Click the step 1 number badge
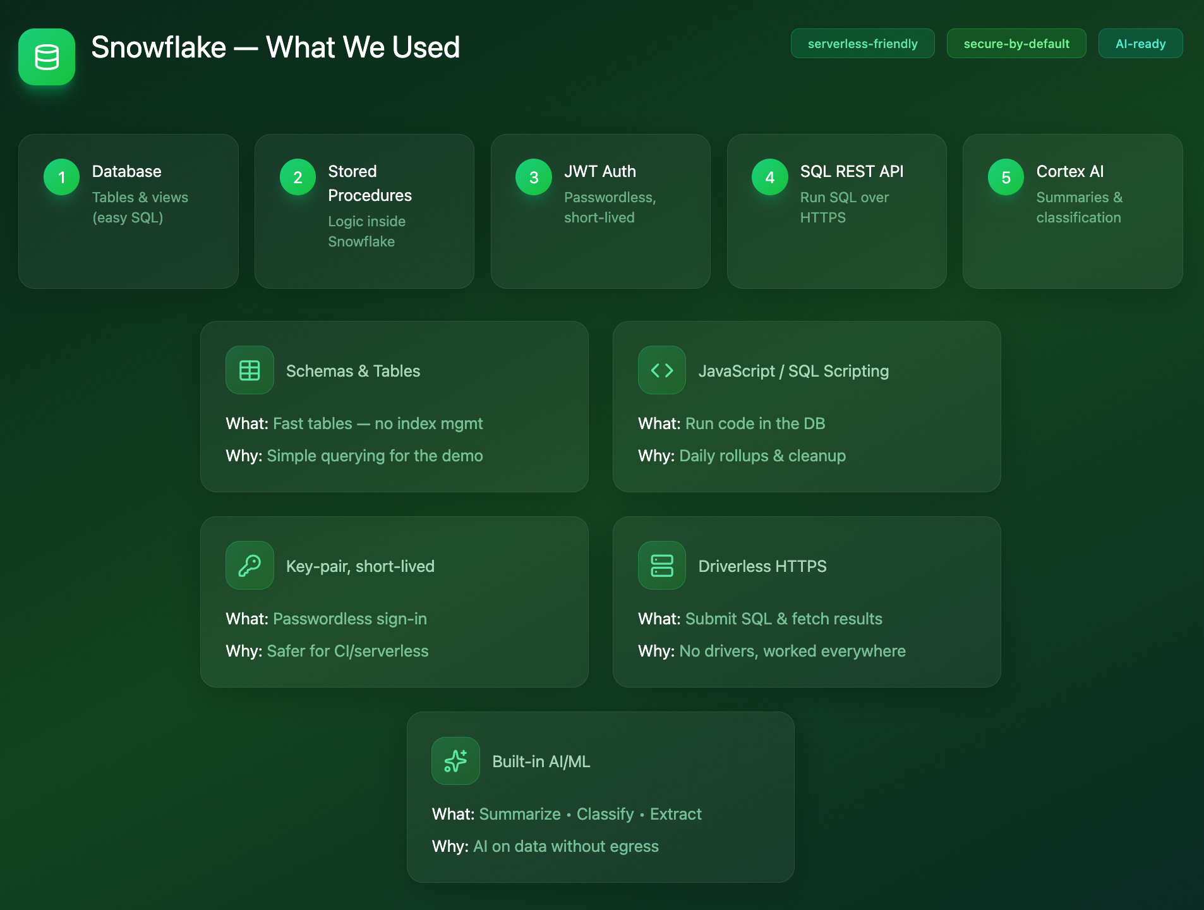Viewport: 1204px width, 910px height. 61,178
